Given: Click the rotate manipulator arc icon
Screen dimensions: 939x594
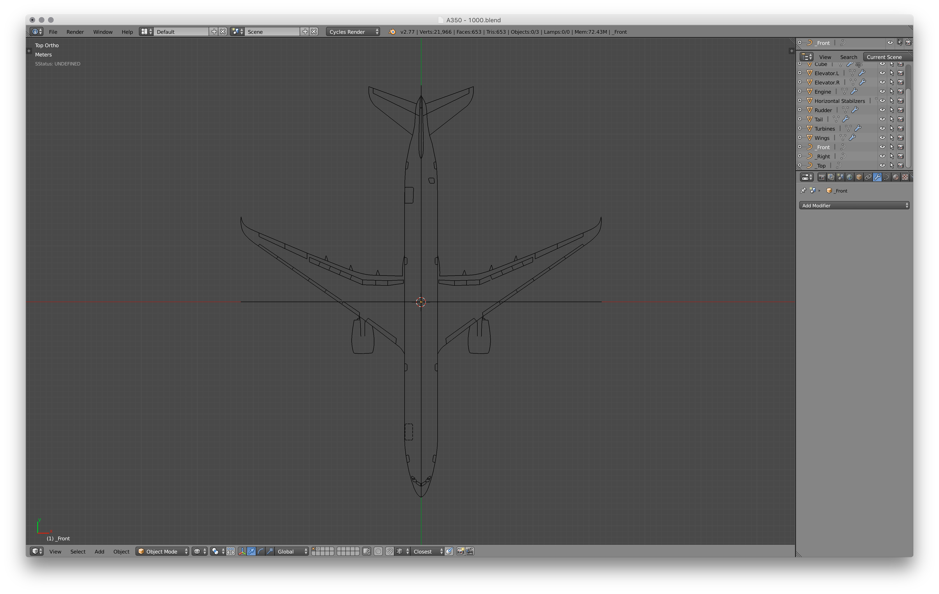Looking at the screenshot, I should [261, 551].
